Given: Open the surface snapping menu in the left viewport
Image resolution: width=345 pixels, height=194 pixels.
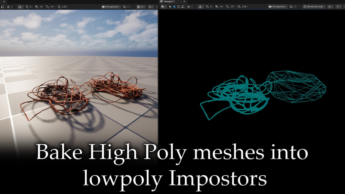Looking at the screenshot, I should (20, 7).
